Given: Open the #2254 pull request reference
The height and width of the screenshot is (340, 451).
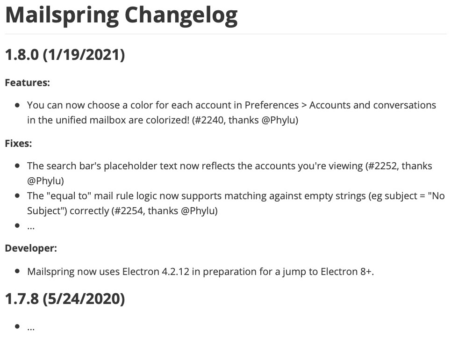Looking at the screenshot, I should pos(127,211).
